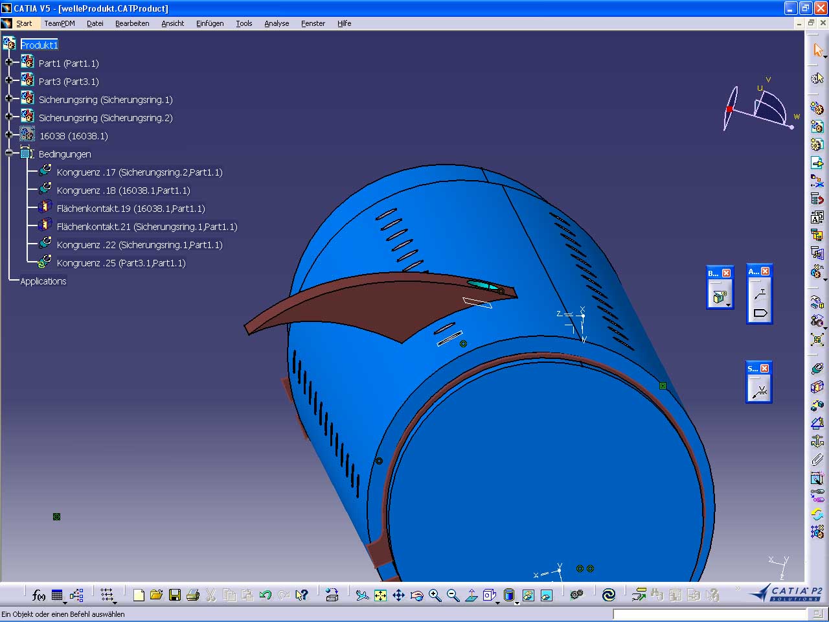
Task: Open the Einfügen menu
Action: [x=210, y=23]
